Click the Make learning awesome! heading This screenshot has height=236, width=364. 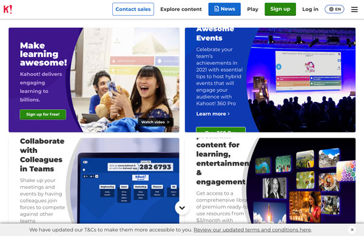[x=44, y=54]
